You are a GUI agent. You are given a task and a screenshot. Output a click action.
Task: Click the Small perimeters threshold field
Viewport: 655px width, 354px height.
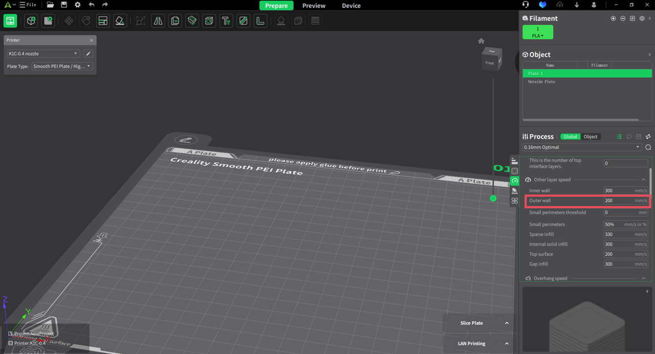(626, 212)
